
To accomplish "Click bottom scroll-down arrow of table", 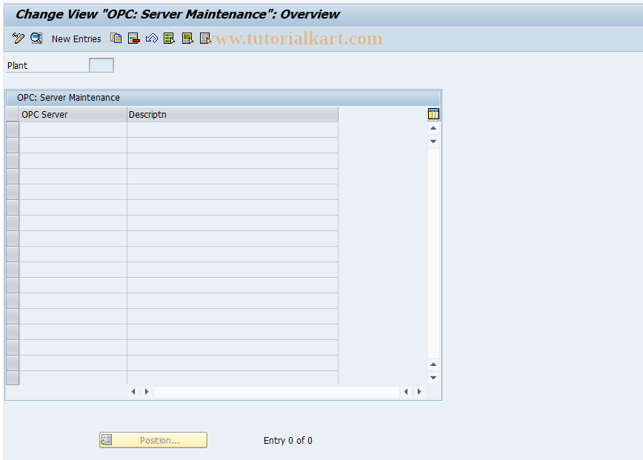I will coord(433,378).
